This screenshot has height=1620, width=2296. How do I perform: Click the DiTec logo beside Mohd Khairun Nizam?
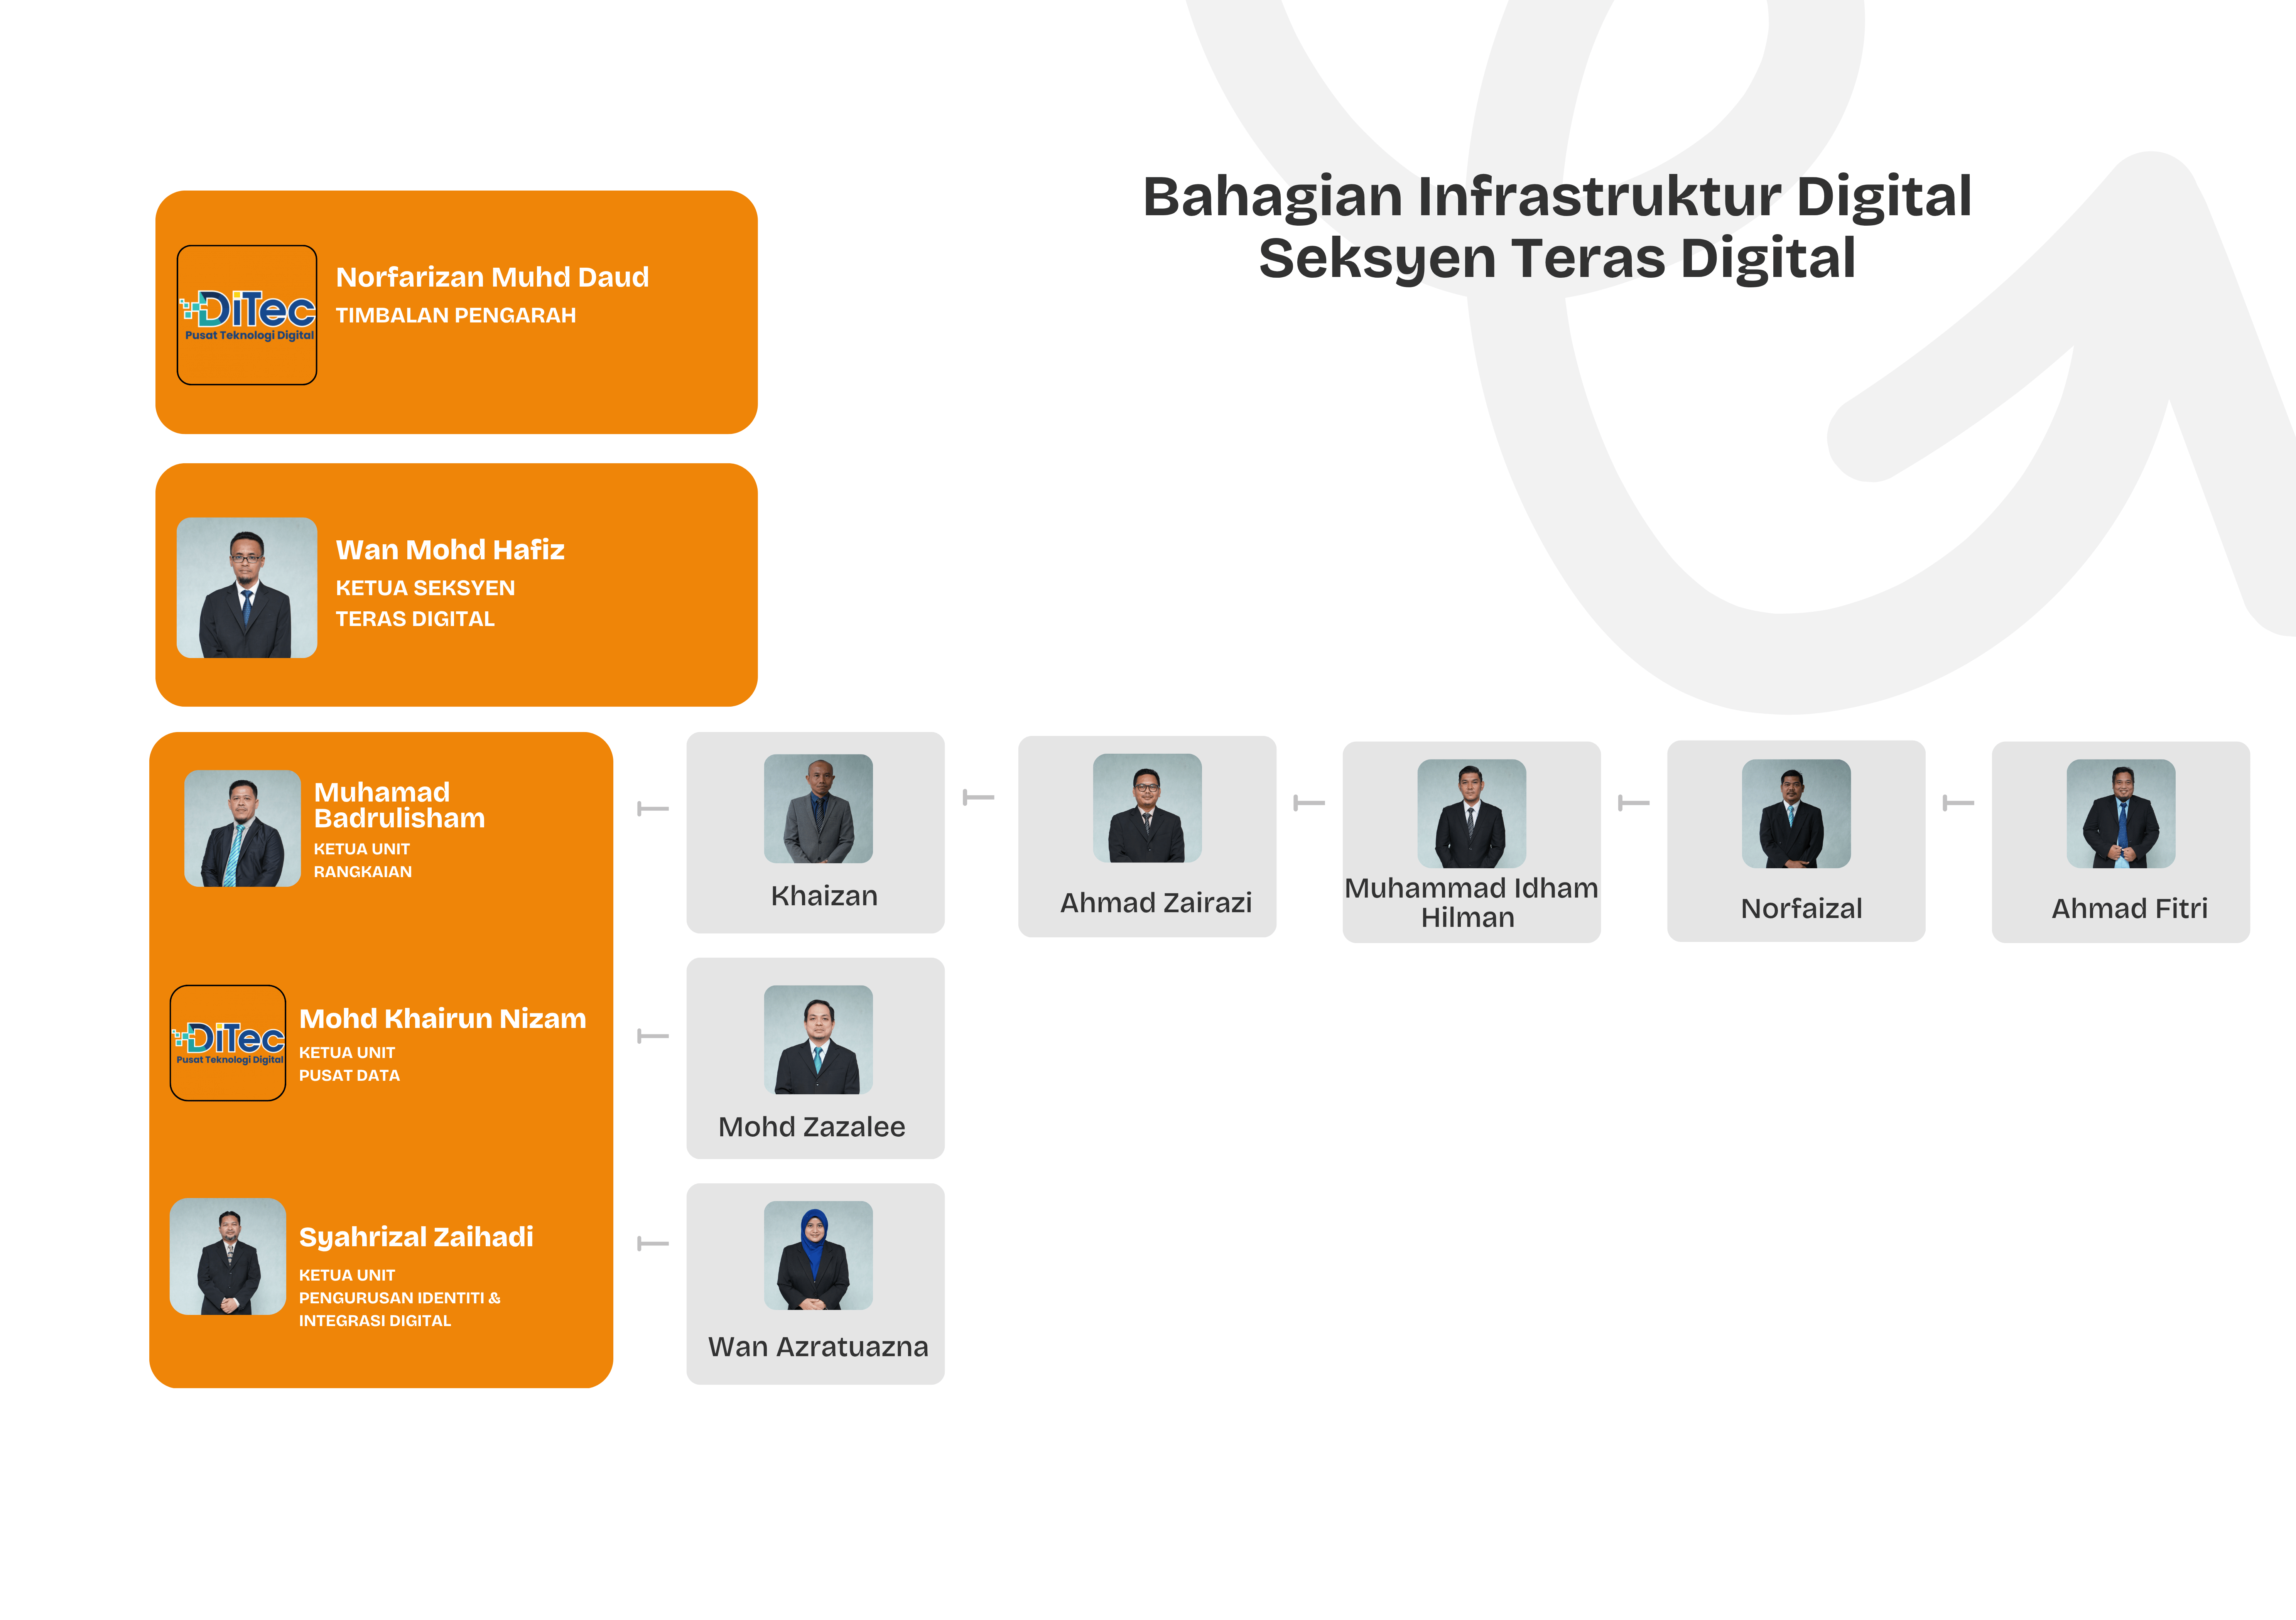[228, 1043]
